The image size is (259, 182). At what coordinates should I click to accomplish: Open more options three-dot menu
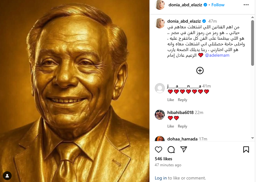point(246,5)
